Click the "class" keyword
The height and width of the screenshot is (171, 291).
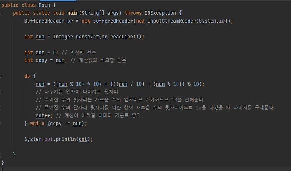(x=28, y=5)
